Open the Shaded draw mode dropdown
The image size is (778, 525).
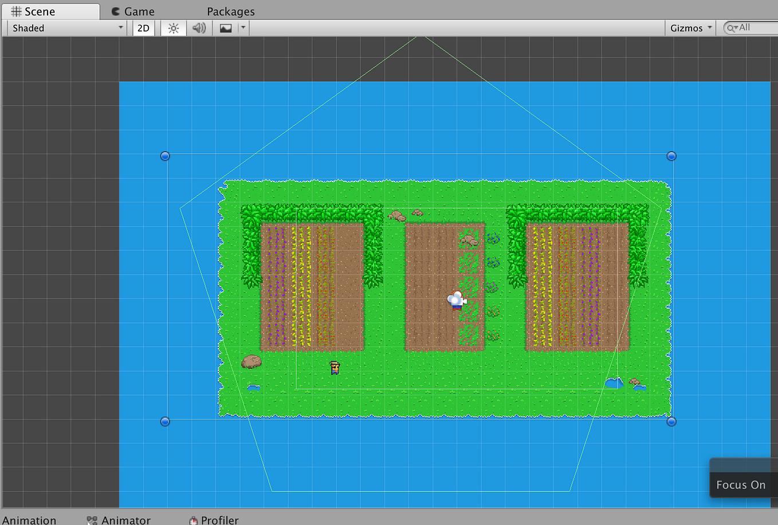coord(63,27)
